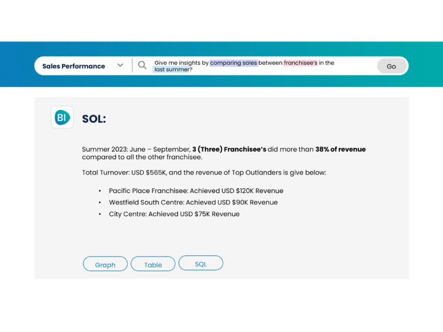
Task: Open the Sales Performance dropdown
Action: 83,66
